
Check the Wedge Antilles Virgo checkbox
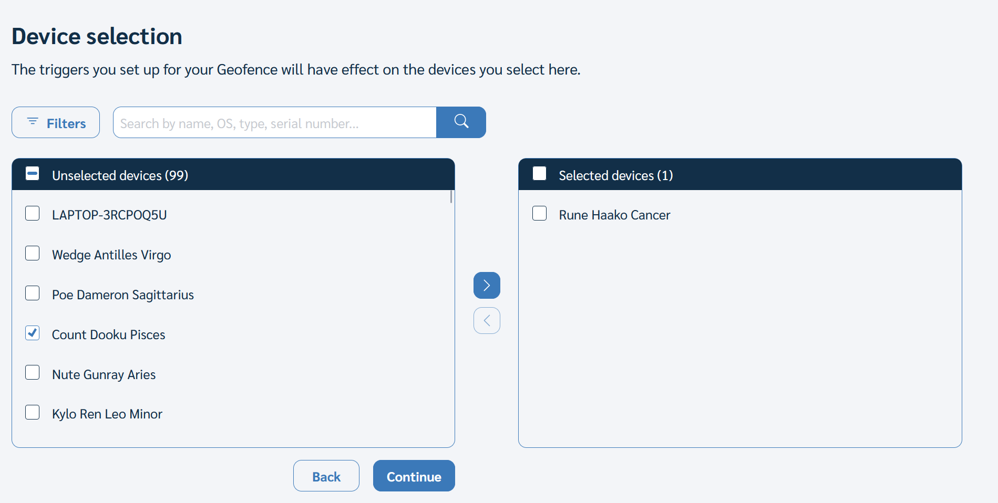tap(33, 253)
